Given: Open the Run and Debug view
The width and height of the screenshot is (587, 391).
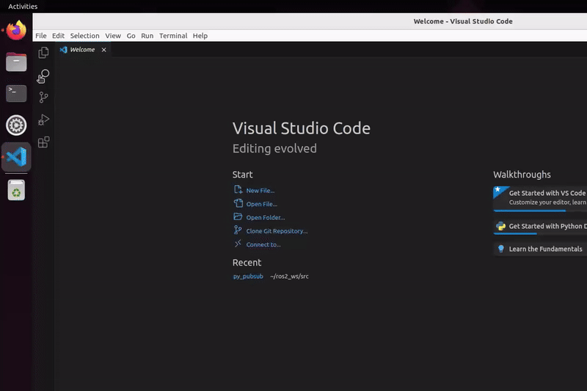Looking at the screenshot, I should tap(43, 120).
